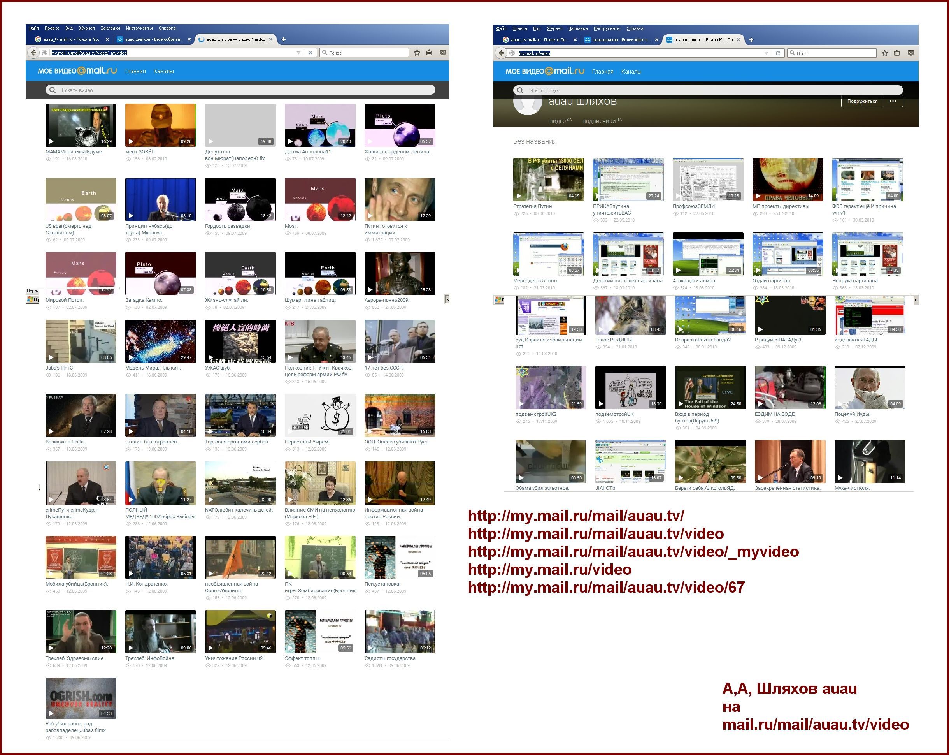Open the Закладки menu in left browser
Viewport: 949px width, 755px height.
[x=110, y=28]
